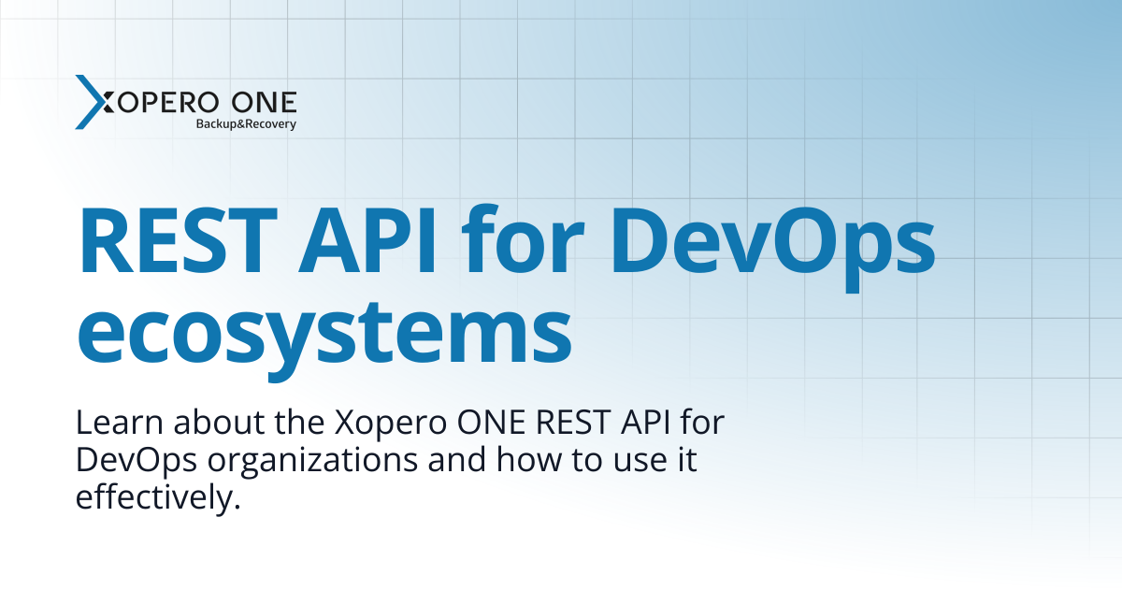Click the Xopero ONE X logo icon

(93, 102)
